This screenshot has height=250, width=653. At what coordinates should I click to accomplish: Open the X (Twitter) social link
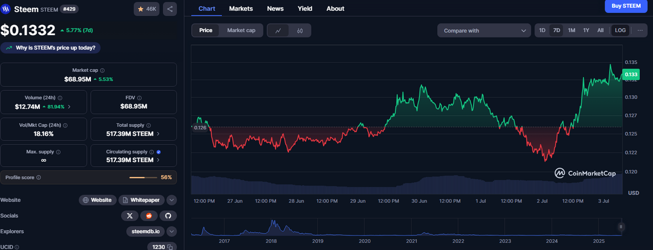pyautogui.click(x=130, y=216)
